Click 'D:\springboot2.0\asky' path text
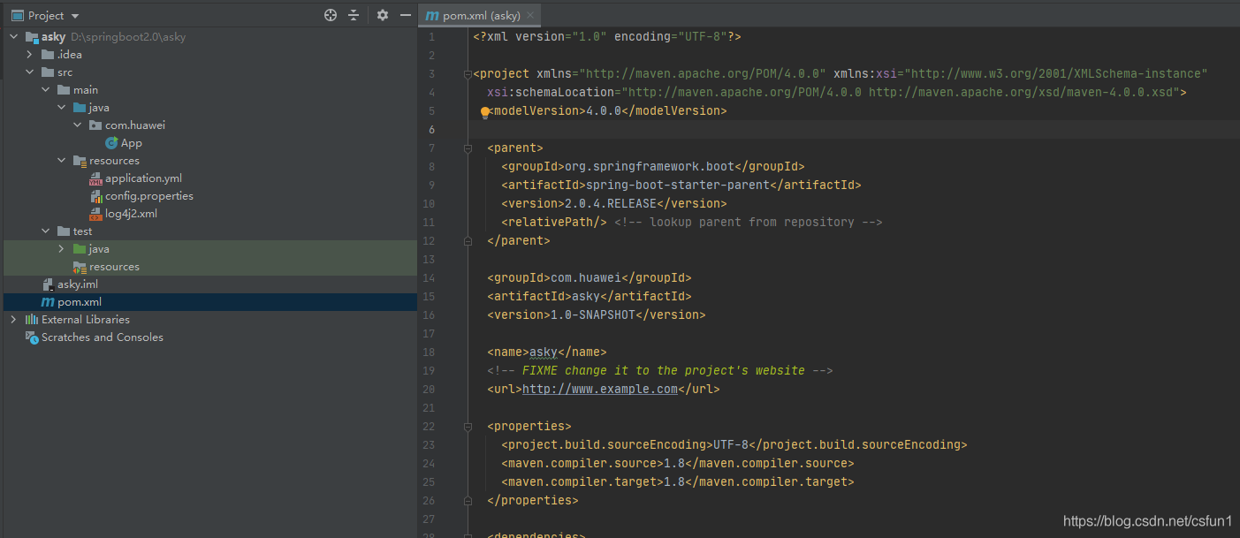Screen dimensions: 1240x538 point(128,37)
